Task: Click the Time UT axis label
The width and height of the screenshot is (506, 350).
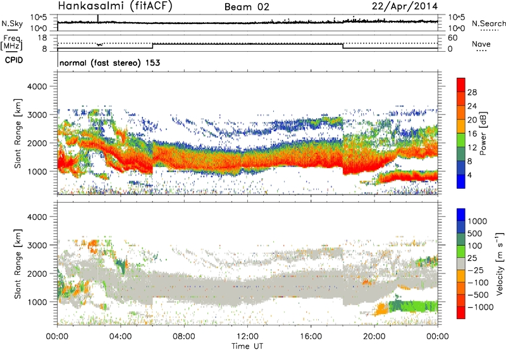Action: tap(247, 346)
